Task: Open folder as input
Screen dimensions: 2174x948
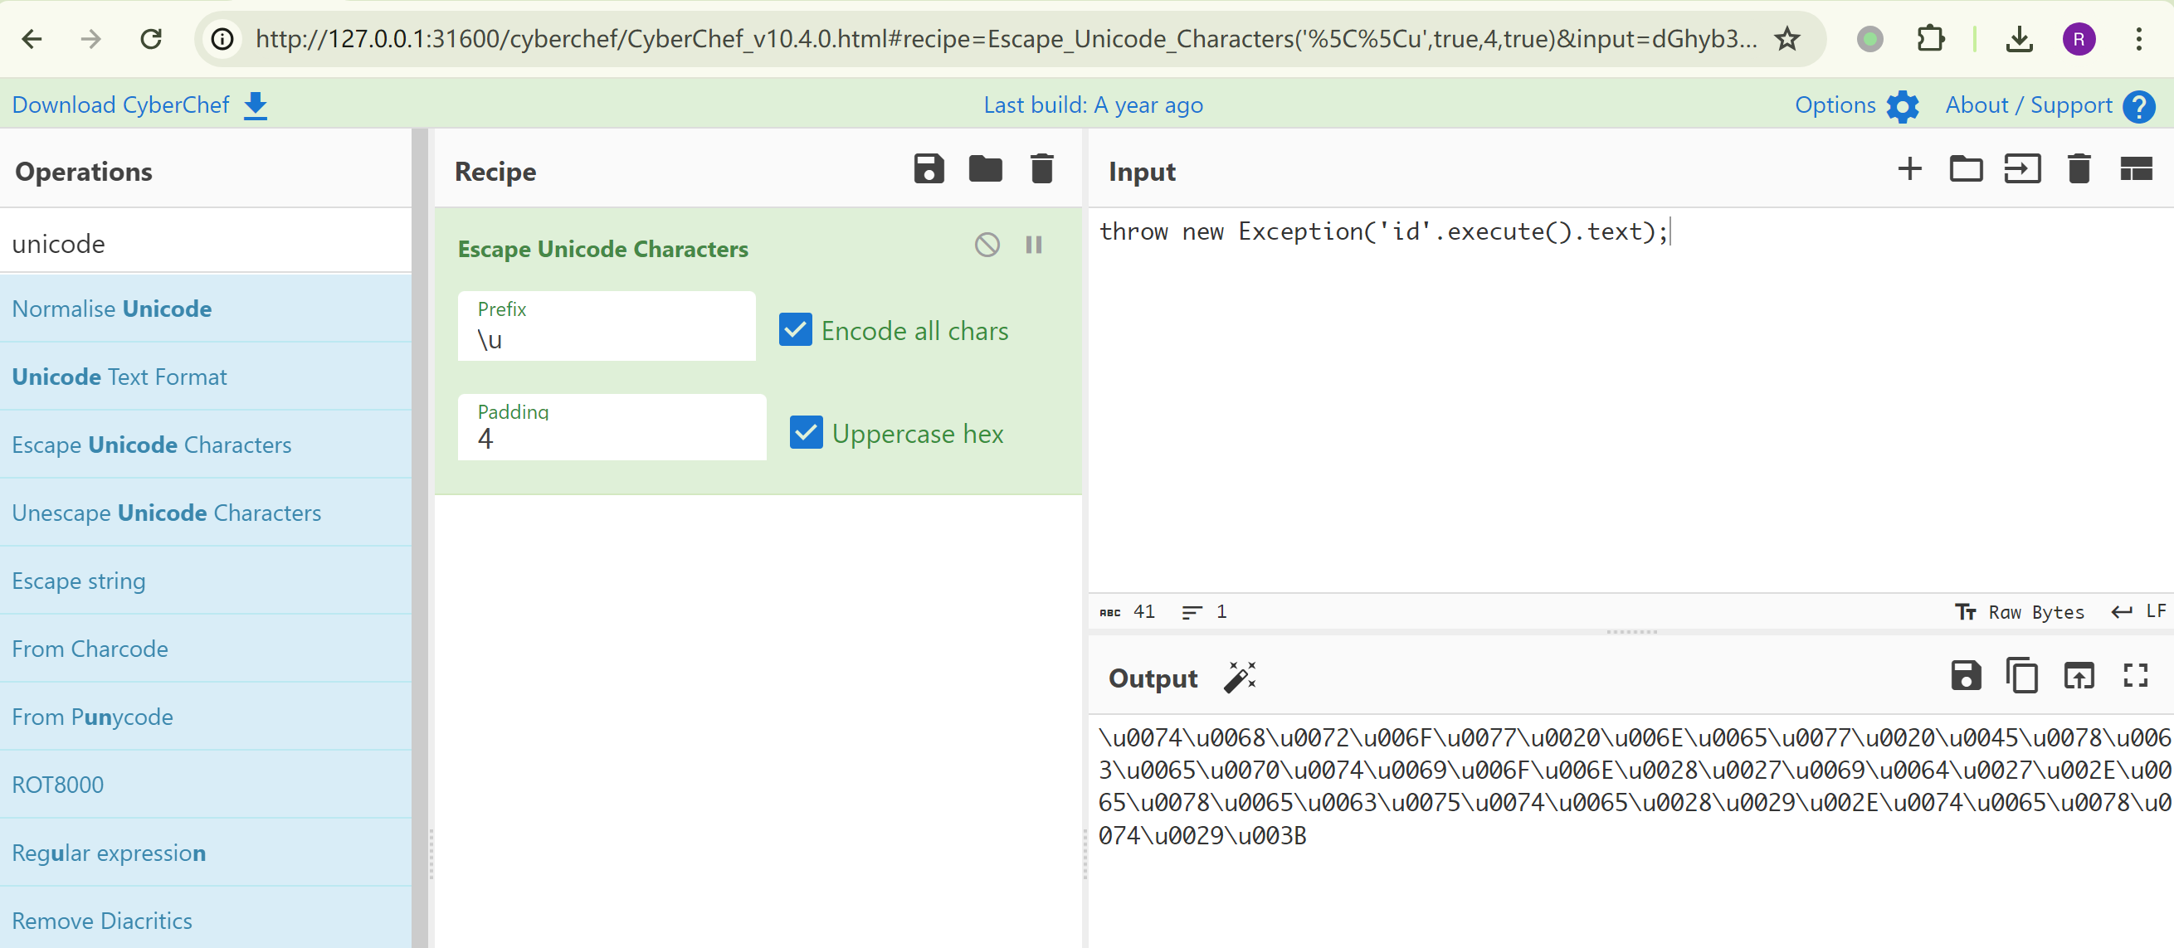Action: [x=1966, y=169]
